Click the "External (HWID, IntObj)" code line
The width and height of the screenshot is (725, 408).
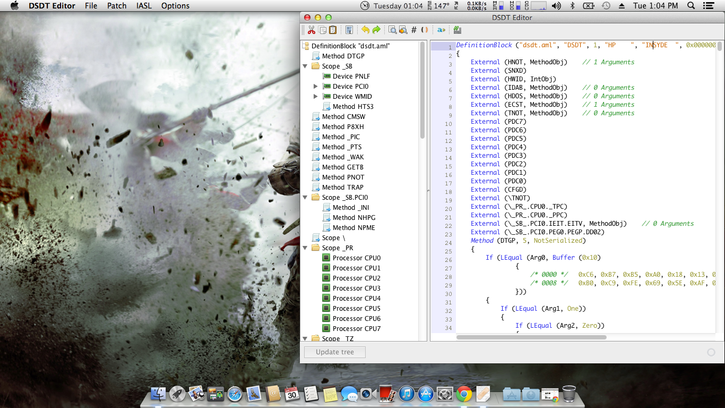click(513, 79)
